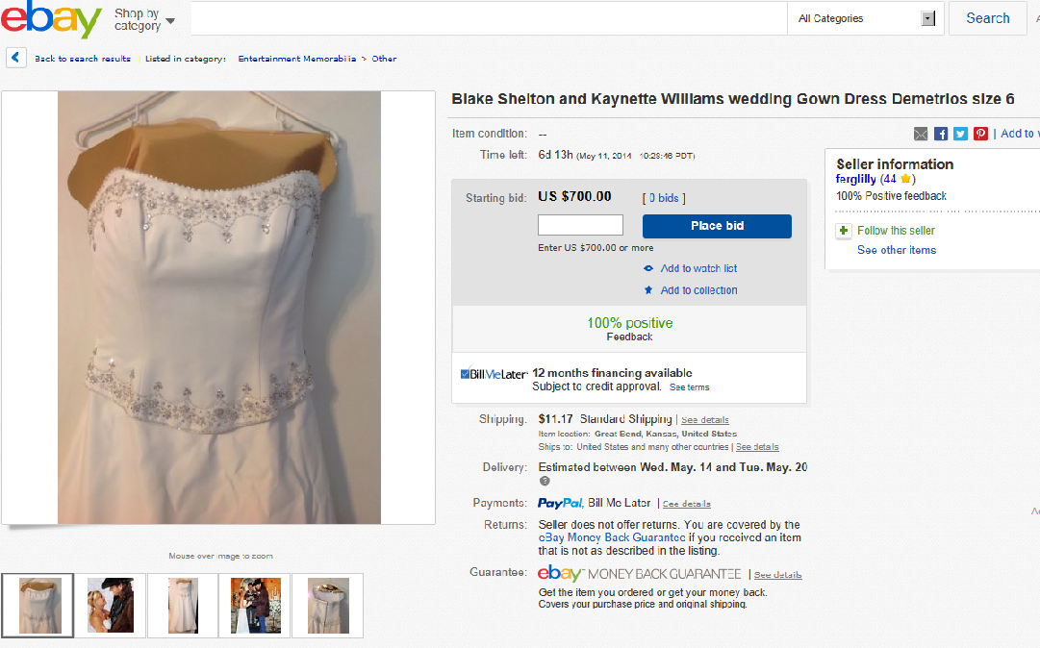
Task: Select the couple photo thumbnail
Action: coord(111,605)
